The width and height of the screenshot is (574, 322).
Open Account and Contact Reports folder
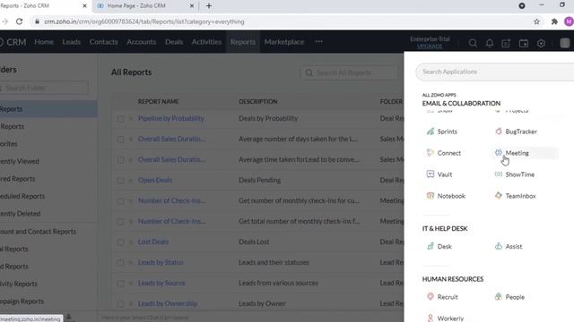(38, 232)
